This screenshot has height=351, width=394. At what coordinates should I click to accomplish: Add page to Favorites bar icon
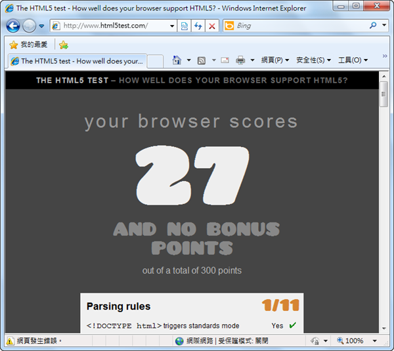64,45
